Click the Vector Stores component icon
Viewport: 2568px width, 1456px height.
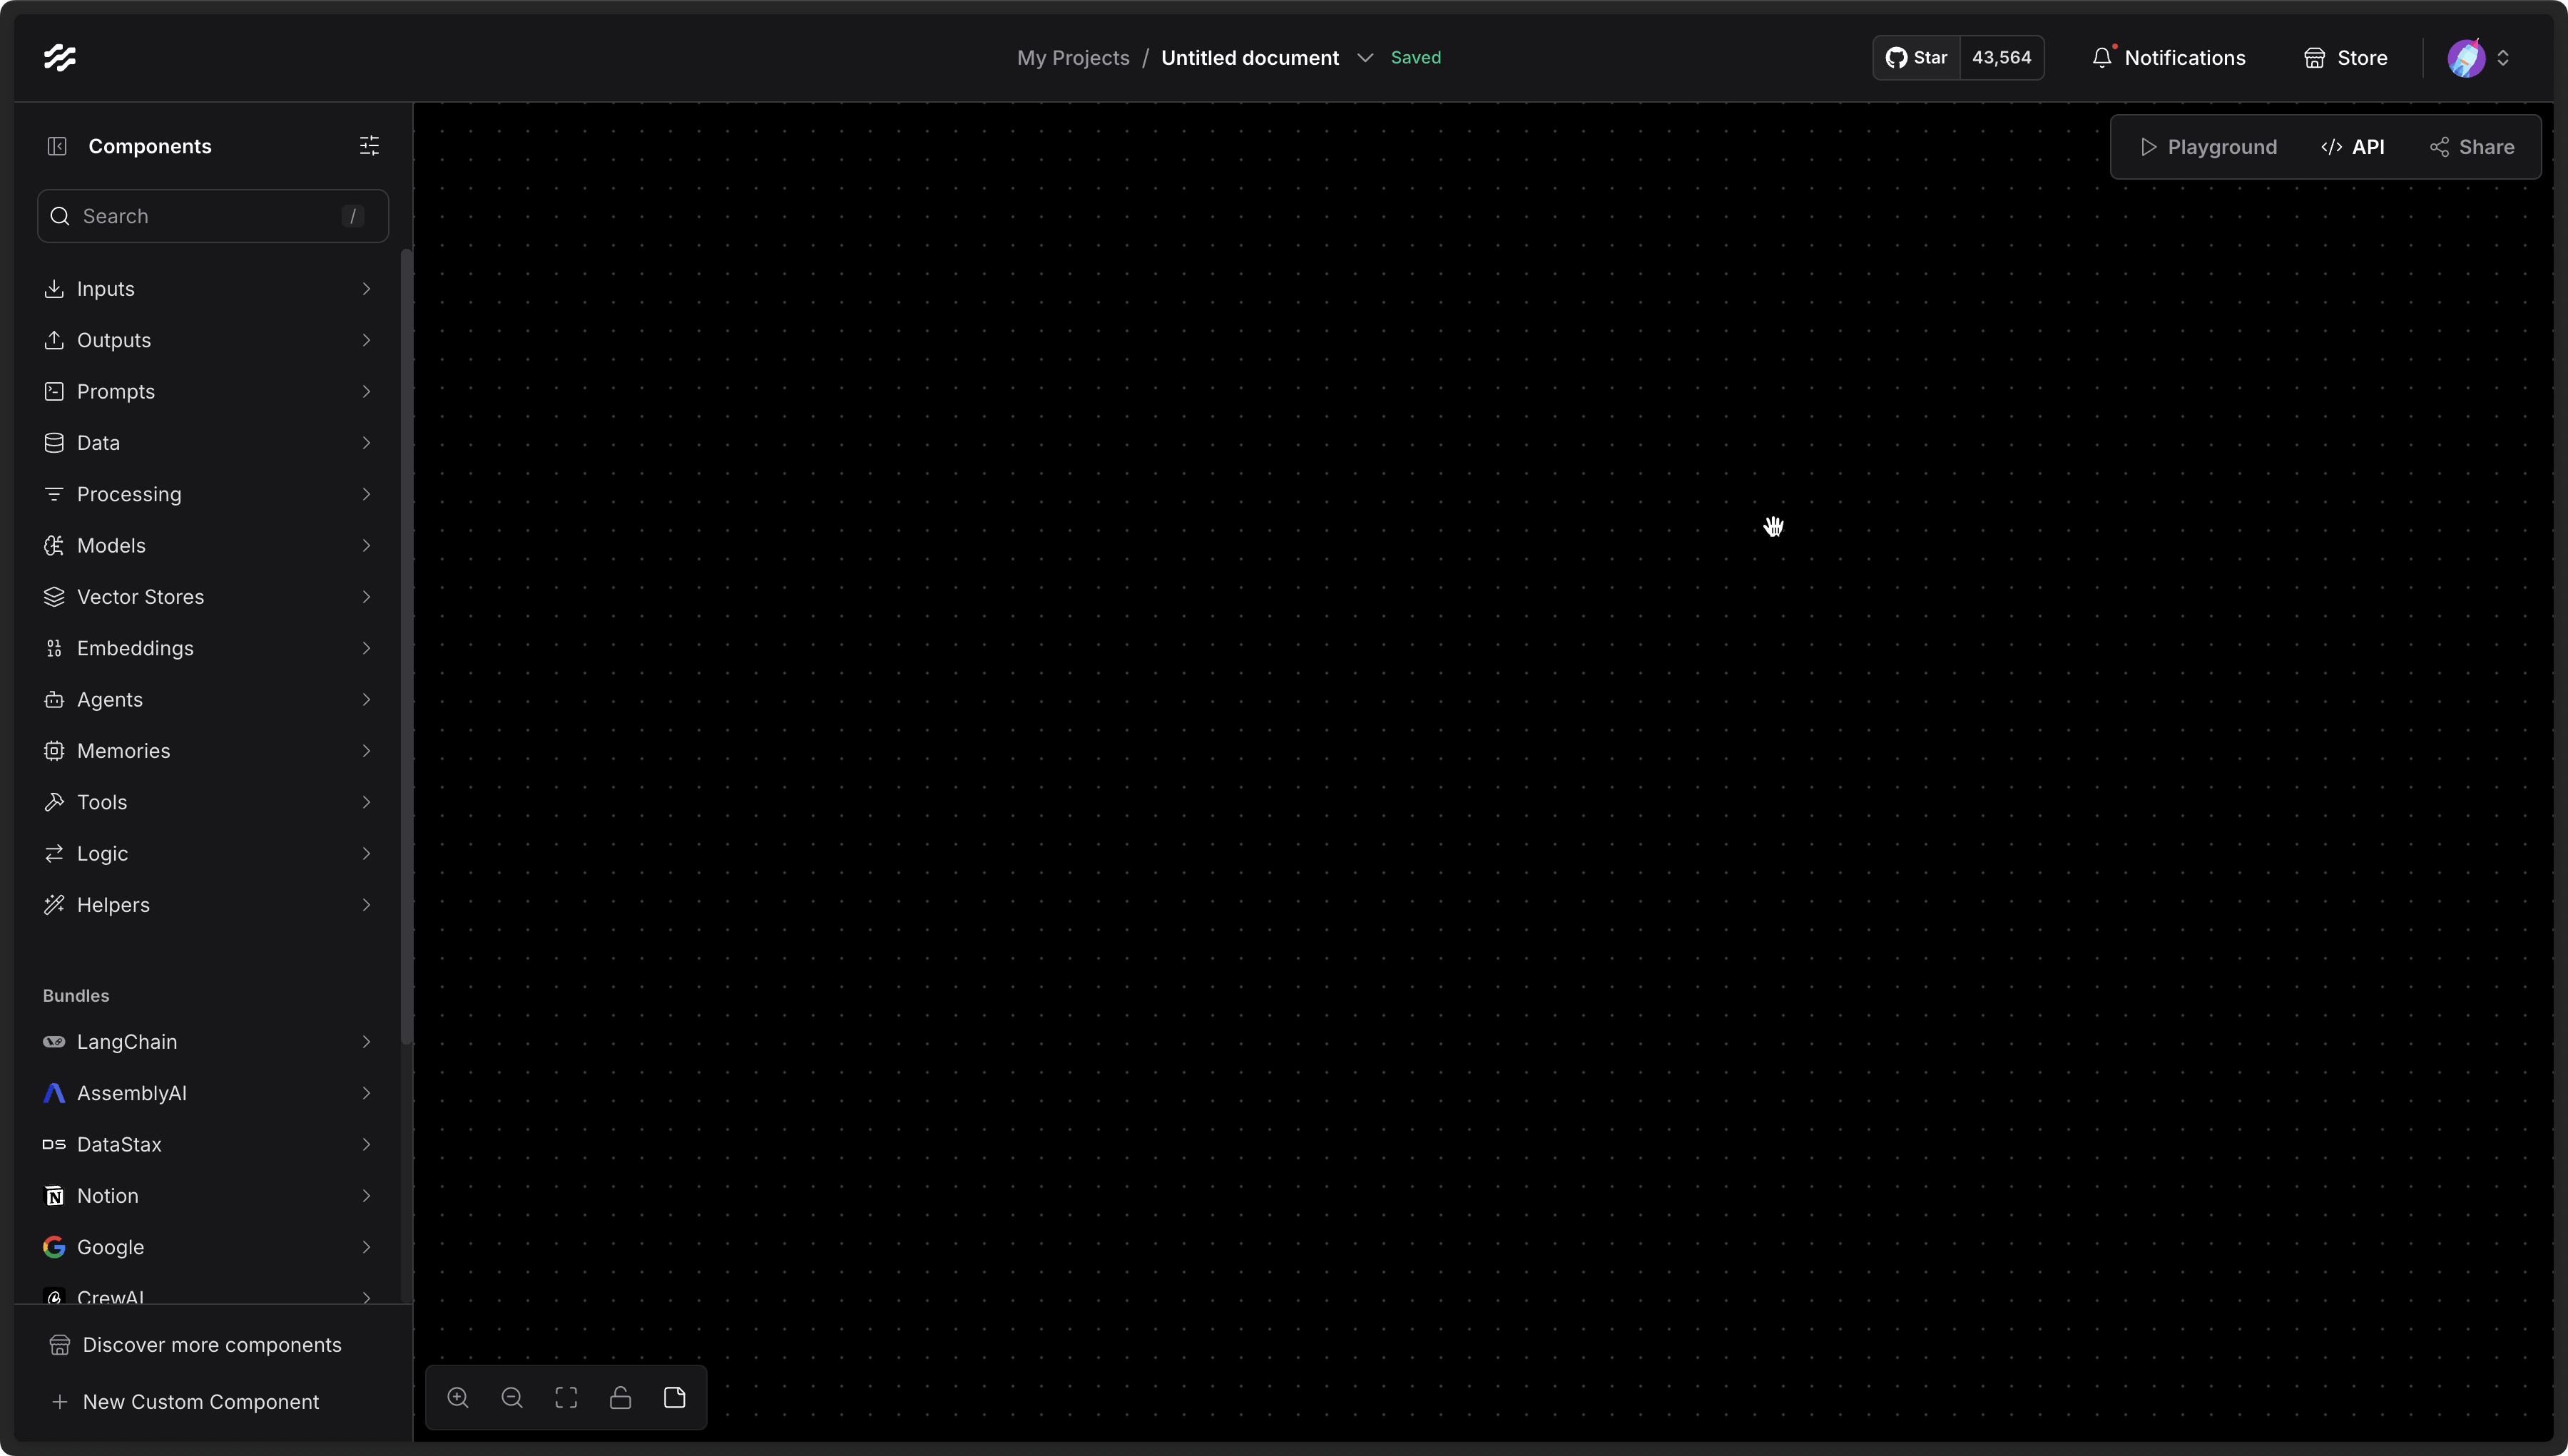[53, 598]
